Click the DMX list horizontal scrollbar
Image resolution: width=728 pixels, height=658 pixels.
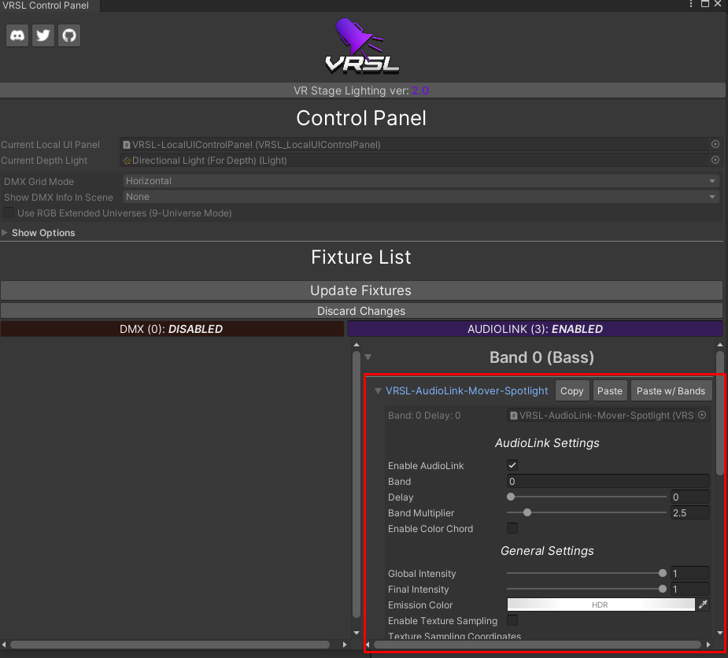point(170,645)
